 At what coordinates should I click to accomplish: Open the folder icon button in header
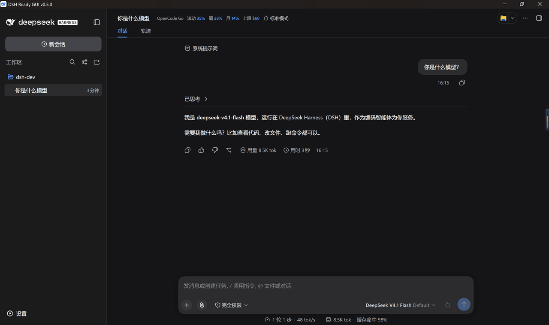(504, 18)
